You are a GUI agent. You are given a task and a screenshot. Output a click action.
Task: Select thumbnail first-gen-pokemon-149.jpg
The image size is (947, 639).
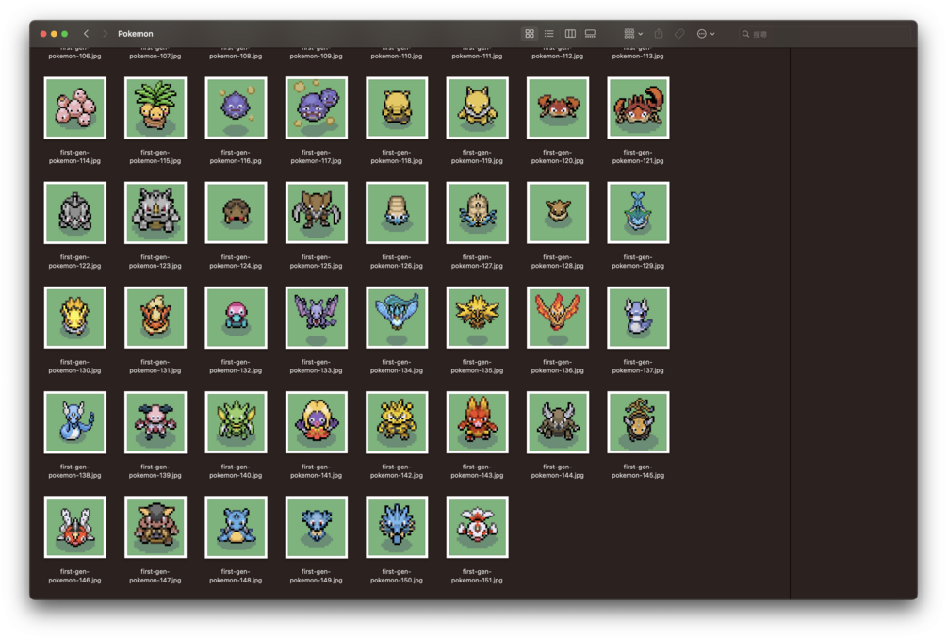[316, 527]
